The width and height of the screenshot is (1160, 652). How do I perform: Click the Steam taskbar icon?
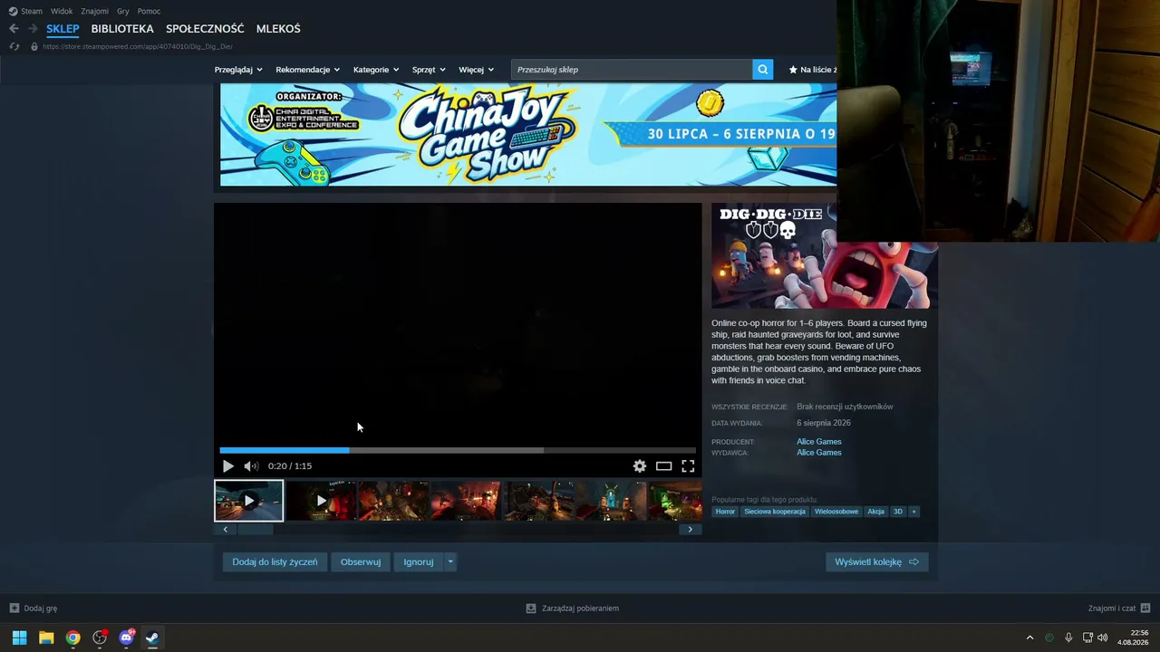[152, 638]
